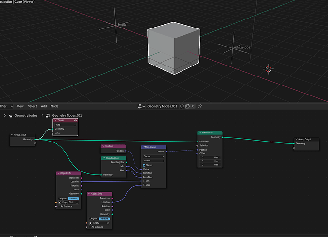Viewport: 328px width, 237px height.
Task: Click the Set Position Selection input socket
Action: click(x=197, y=146)
